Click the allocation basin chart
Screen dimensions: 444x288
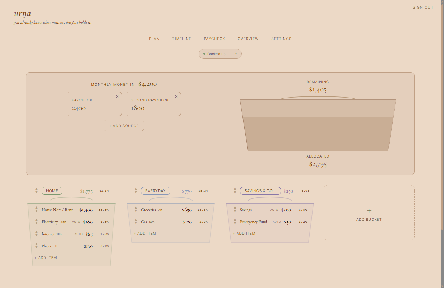pyautogui.click(x=318, y=125)
